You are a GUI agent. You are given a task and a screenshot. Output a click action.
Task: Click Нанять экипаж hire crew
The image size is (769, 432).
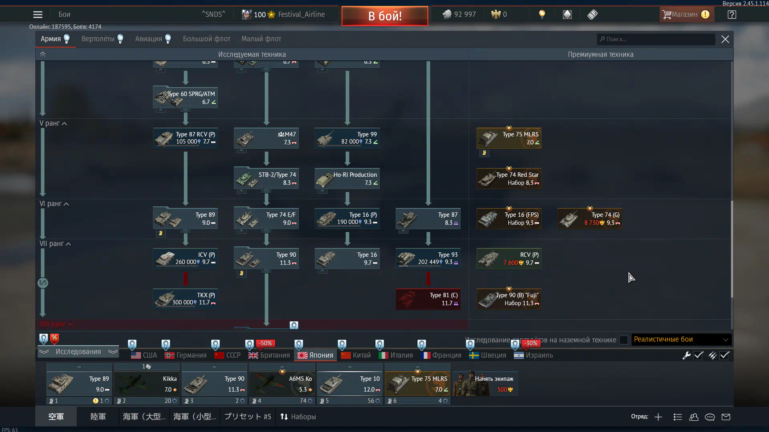(x=485, y=384)
